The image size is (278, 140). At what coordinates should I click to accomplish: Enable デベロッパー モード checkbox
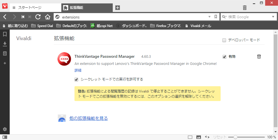(x=224, y=40)
